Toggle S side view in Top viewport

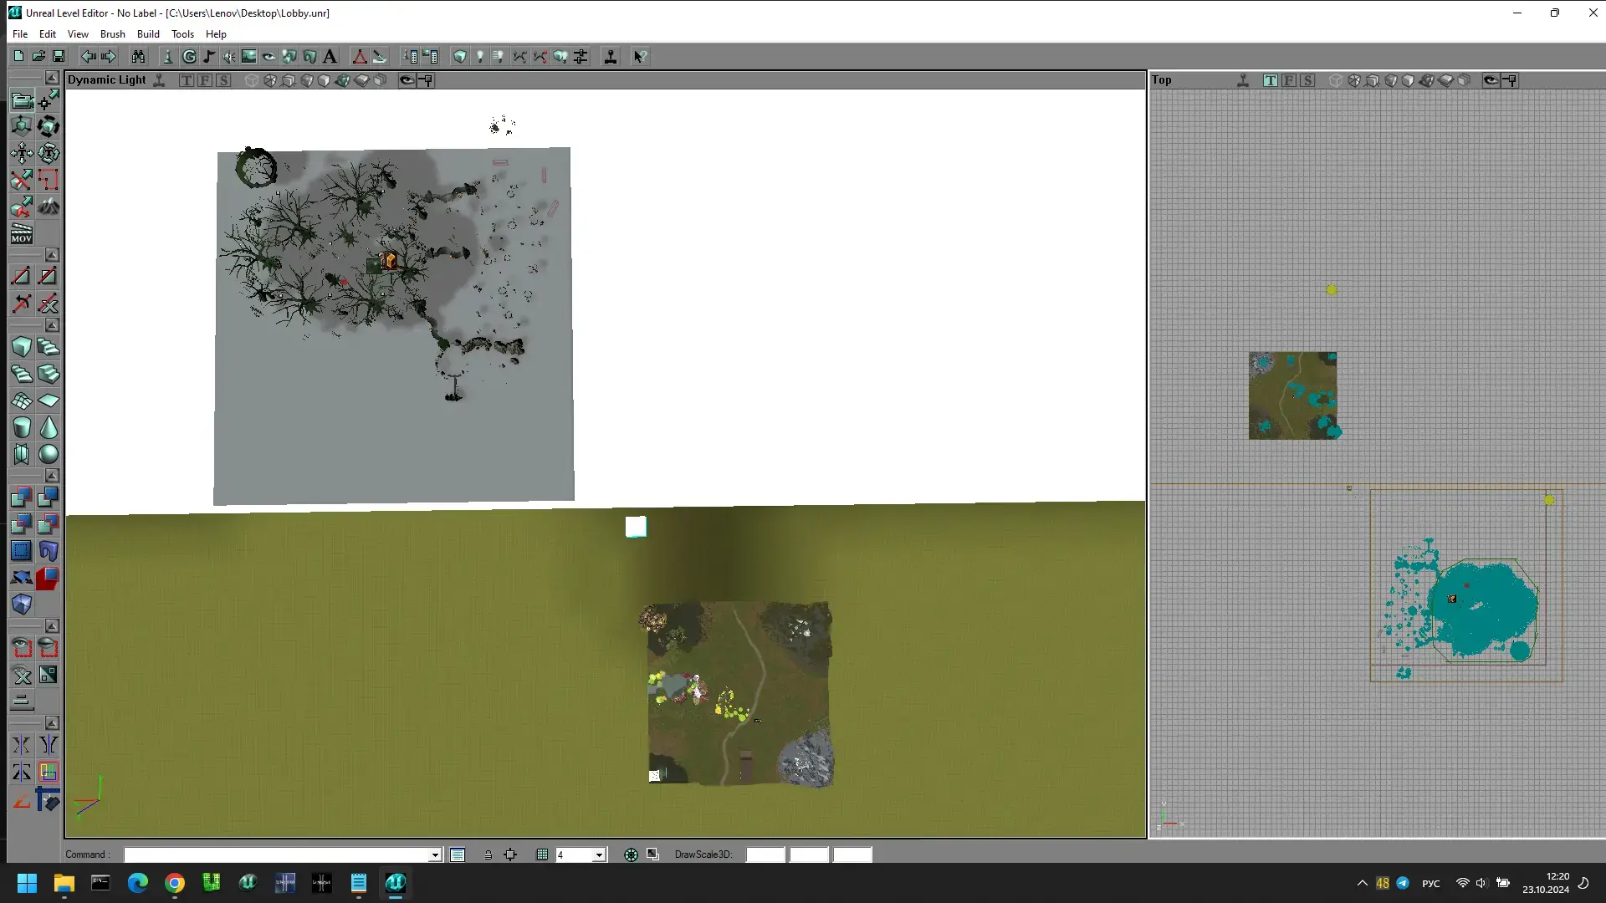click(1307, 80)
